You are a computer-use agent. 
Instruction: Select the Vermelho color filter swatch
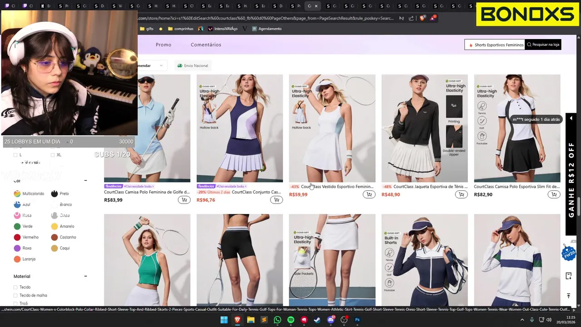(17, 237)
